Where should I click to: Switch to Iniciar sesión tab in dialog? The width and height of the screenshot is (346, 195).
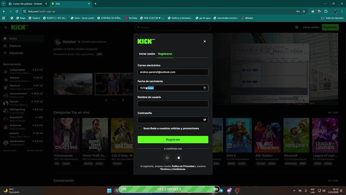click(147, 54)
